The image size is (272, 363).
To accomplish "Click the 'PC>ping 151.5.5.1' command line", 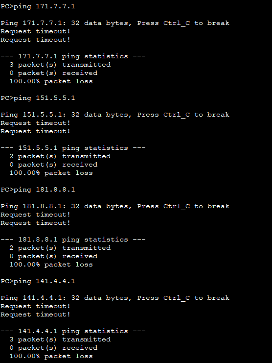I will pos(38,98).
